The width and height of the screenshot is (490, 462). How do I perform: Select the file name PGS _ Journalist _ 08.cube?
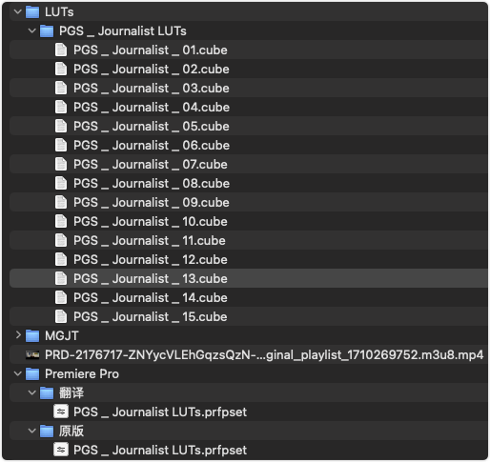[x=152, y=184]
